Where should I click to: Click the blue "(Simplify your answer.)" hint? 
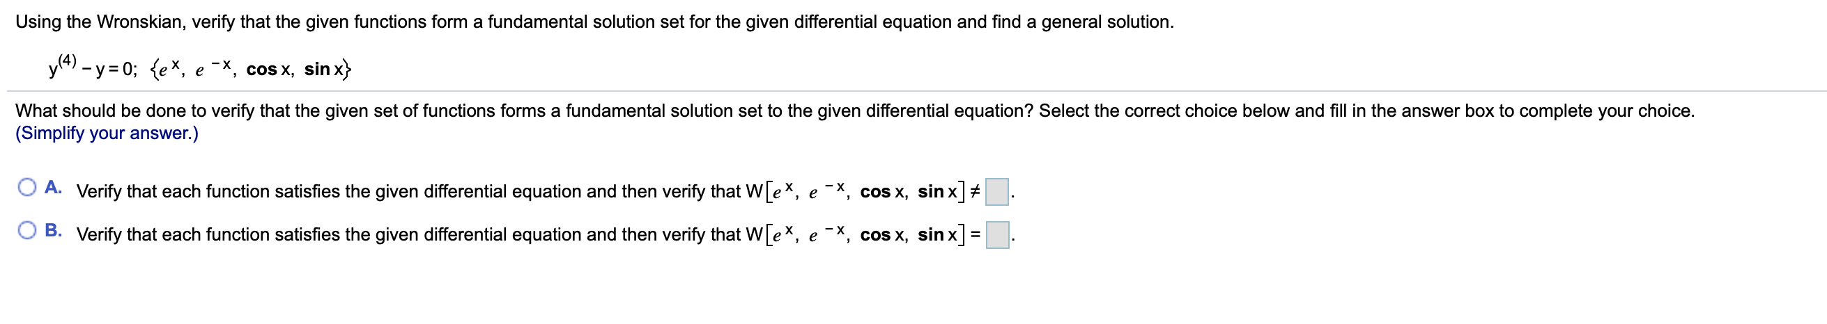(107, 133)
